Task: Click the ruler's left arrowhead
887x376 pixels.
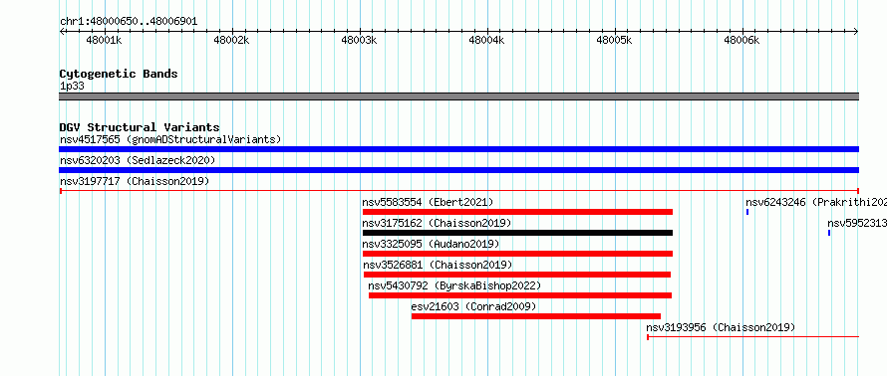Action: point(62,32)
